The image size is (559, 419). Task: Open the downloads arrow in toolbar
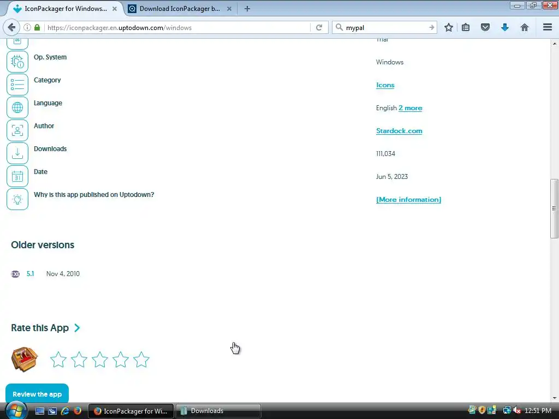(x=505, y=27)
